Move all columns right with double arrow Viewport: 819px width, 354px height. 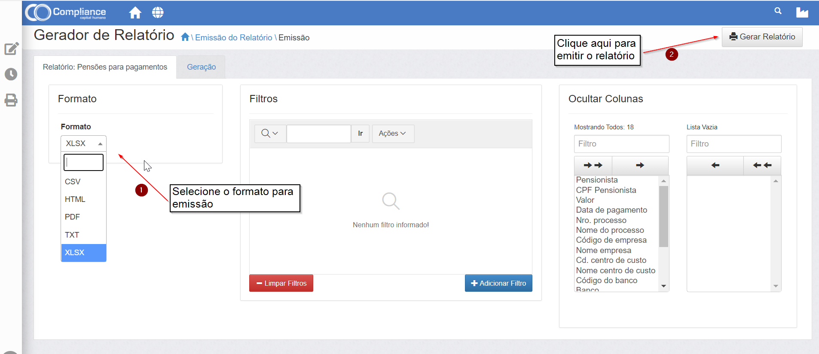point(593,165)
